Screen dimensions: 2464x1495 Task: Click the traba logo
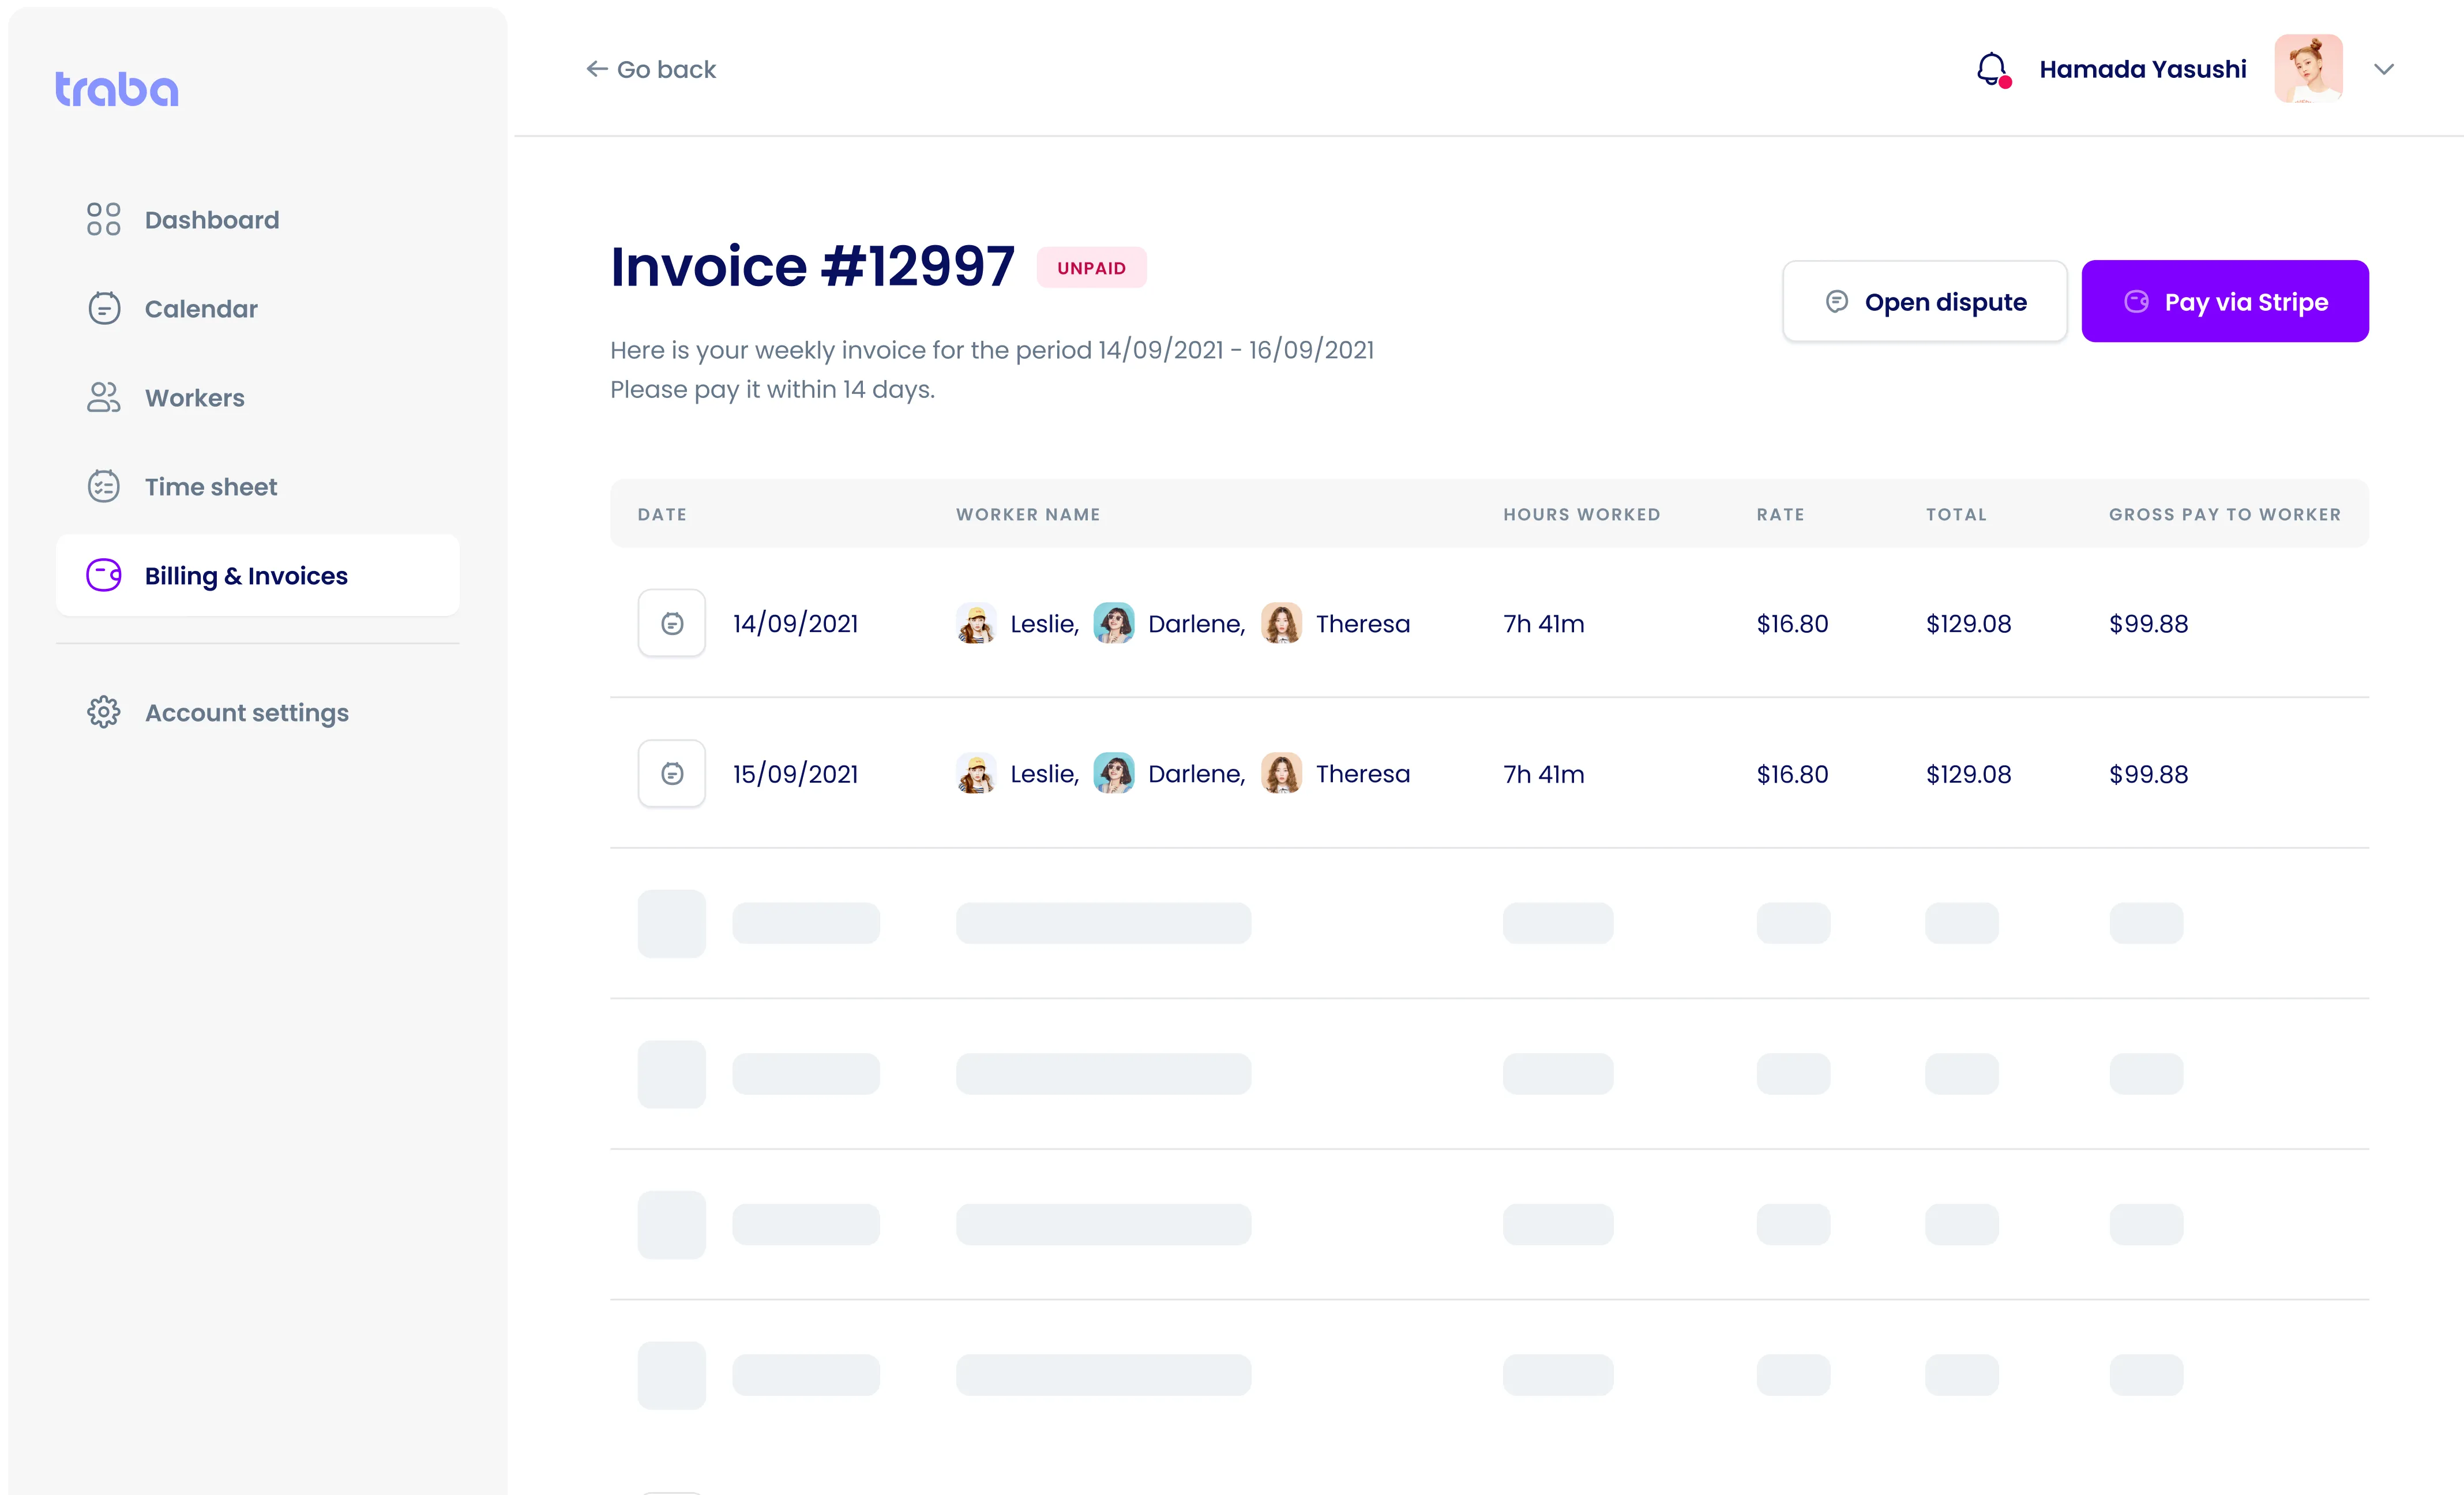(x=116, y=88)
